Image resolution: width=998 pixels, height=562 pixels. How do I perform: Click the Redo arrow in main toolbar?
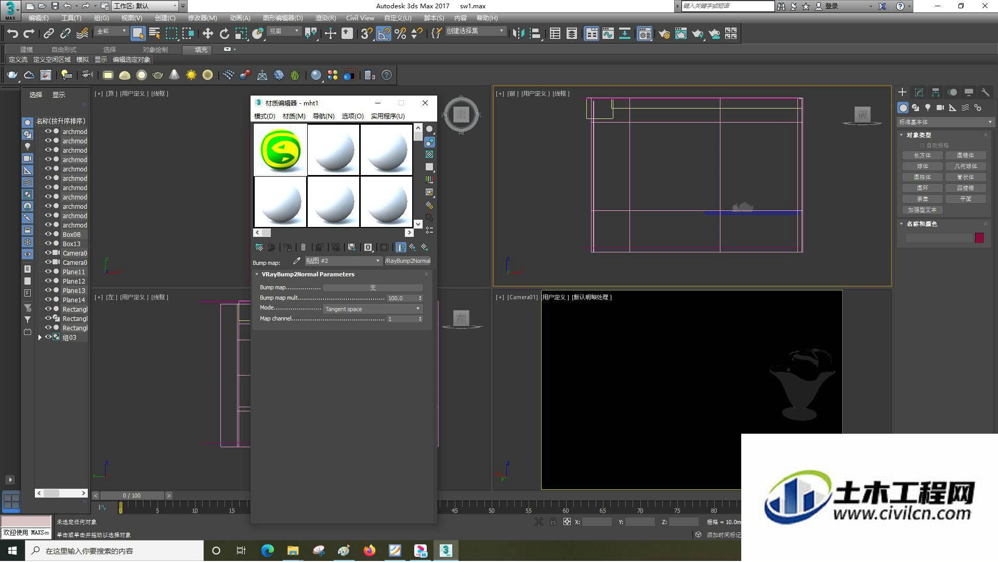tap(29, 34)
